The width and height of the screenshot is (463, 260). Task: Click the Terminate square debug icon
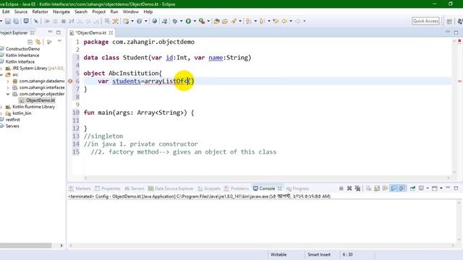(63, 21)
